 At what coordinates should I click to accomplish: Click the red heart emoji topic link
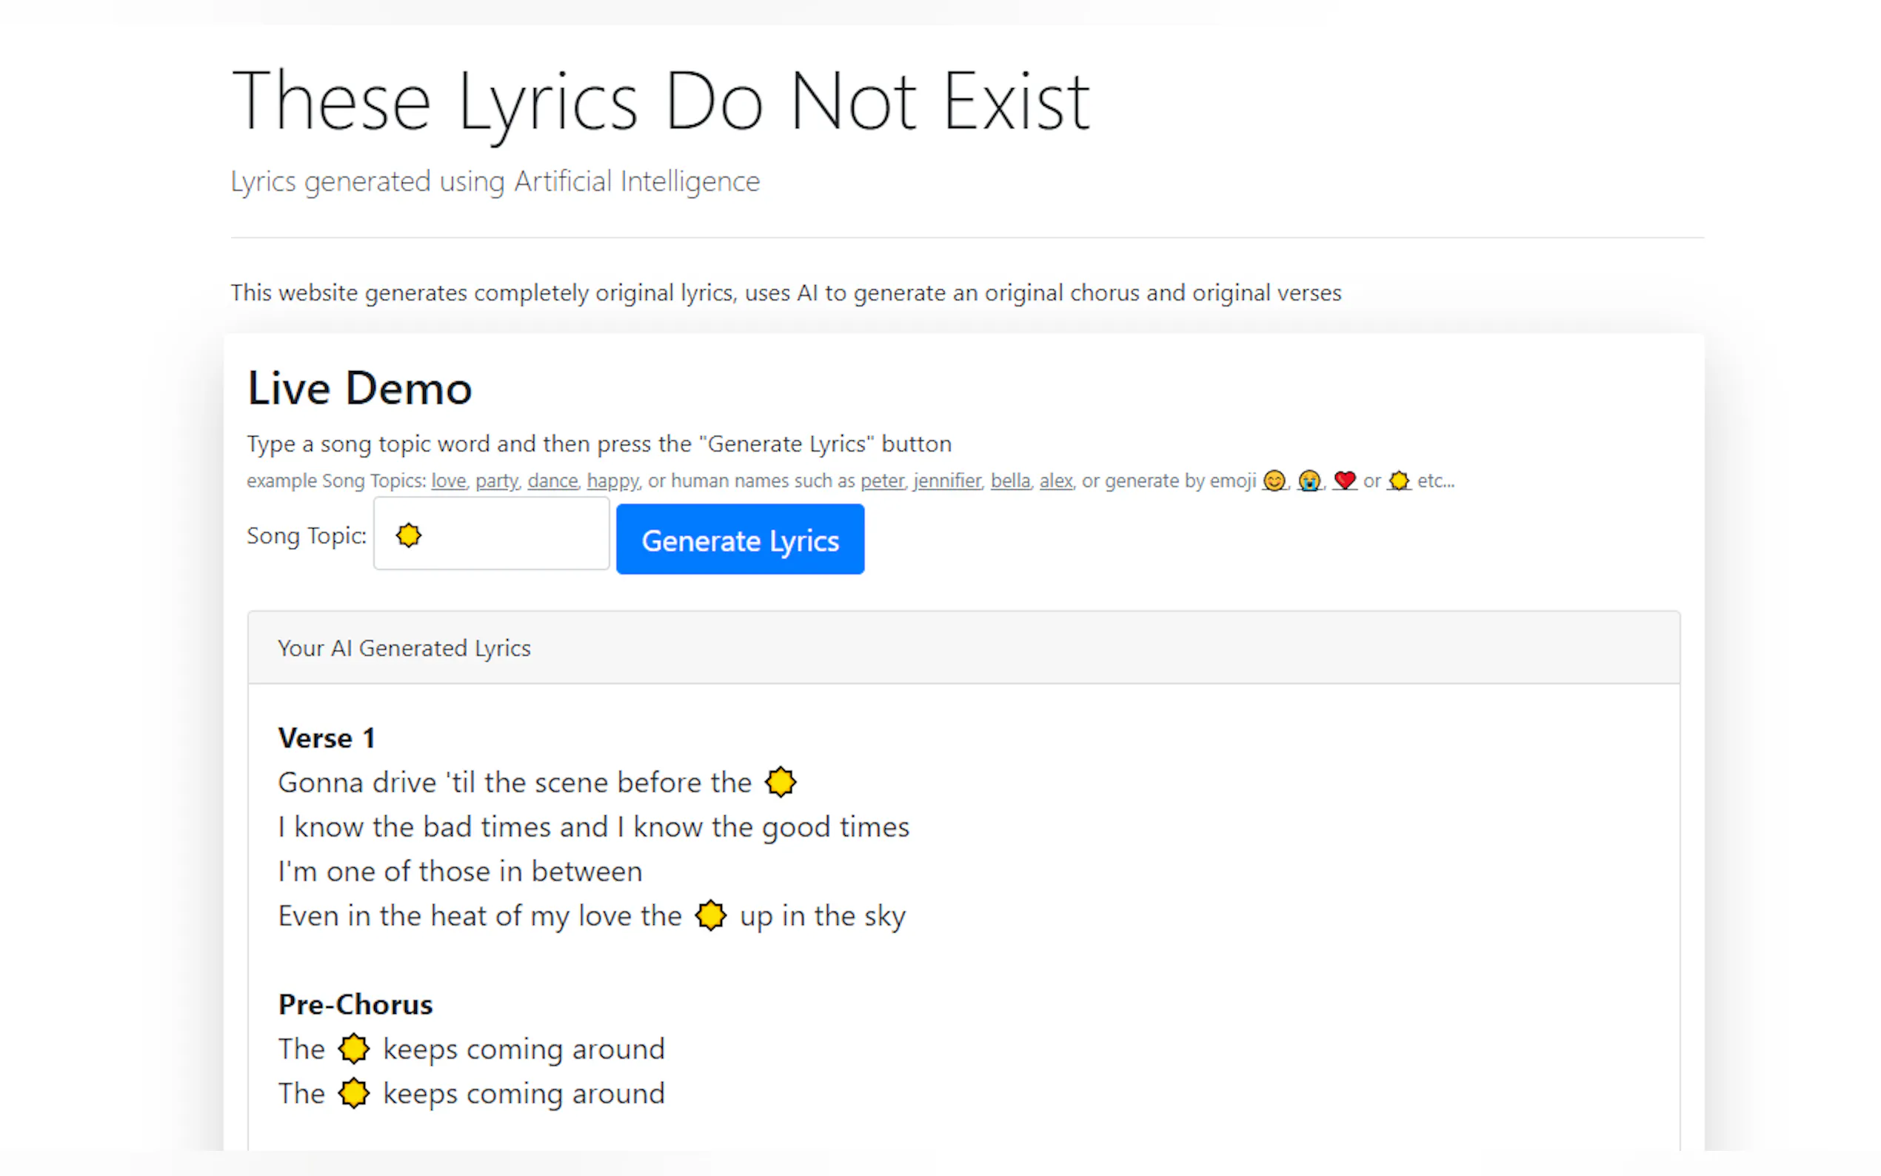coord(1344,481)
